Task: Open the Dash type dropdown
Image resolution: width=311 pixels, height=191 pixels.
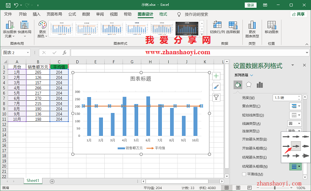Action: click(295, 115)
